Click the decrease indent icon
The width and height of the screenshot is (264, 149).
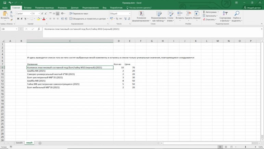click(x=62, y=19)
